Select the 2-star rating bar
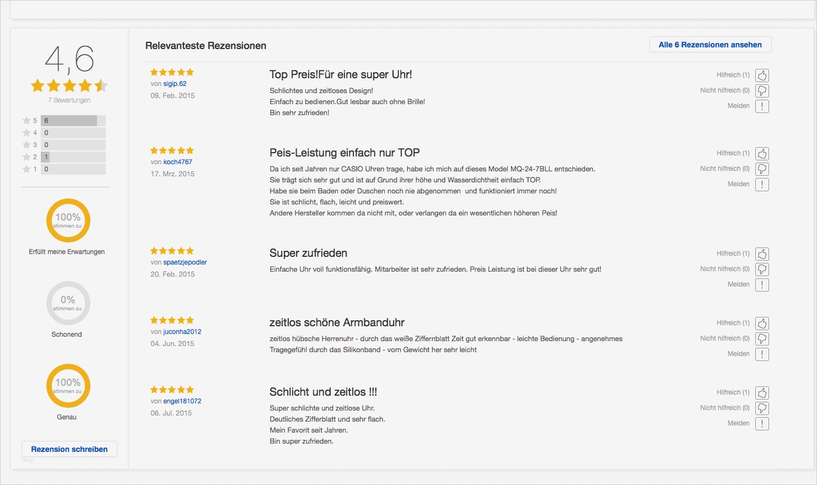This screenshot has height=485, width=817. coord(73,157)
